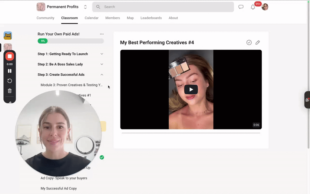Screen dimensions: 310x194
Task: Expand Step 2: Be A Boss Sales Lady
Action: pyautogui.click(x=102, y=64)
